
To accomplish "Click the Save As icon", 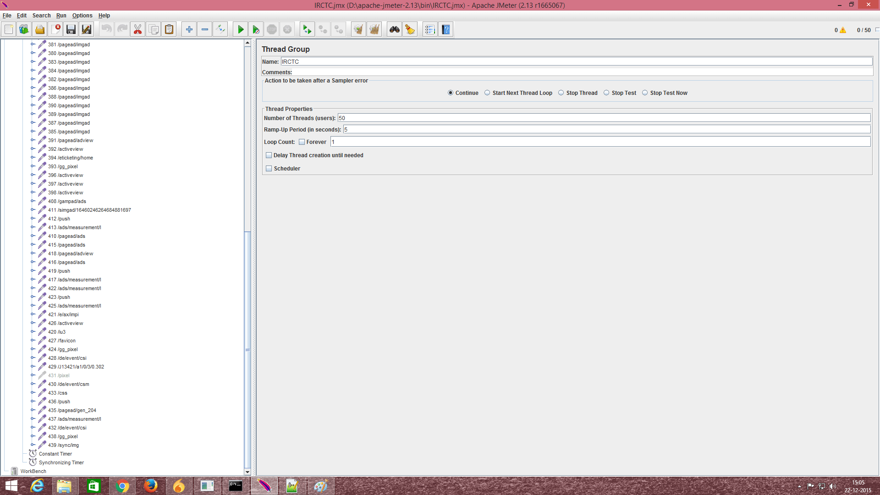I will [87, 30].
